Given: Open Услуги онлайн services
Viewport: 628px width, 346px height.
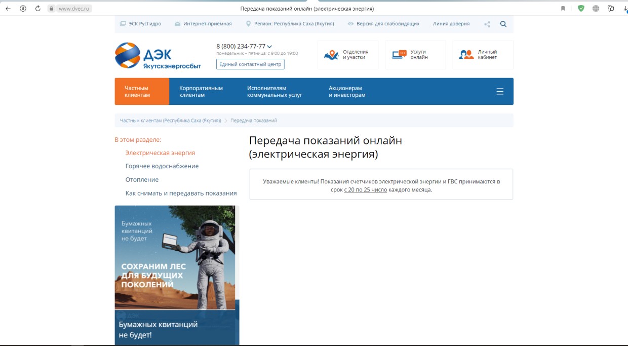Looking at the screenshot, I should coord(415,54).
